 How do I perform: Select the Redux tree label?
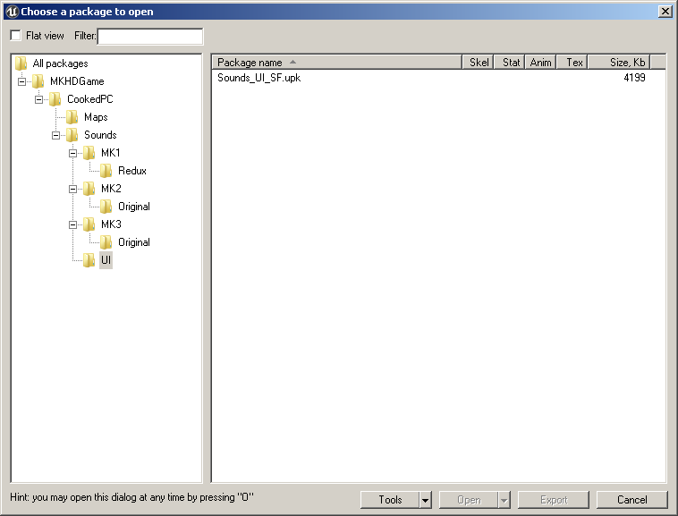click(132, 171)
